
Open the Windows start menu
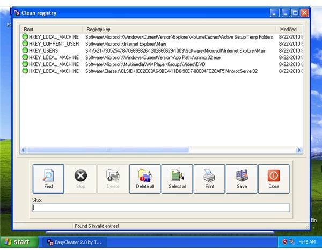pyautogui.click(x=19, y=242)
